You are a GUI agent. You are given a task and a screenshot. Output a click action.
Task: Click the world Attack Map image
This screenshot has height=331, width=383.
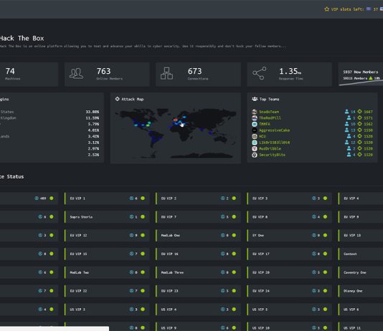176,133
